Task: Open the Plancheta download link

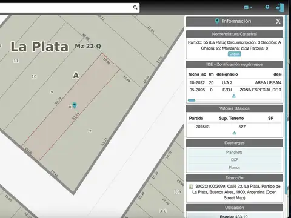Action: click(x=235, y=152)
